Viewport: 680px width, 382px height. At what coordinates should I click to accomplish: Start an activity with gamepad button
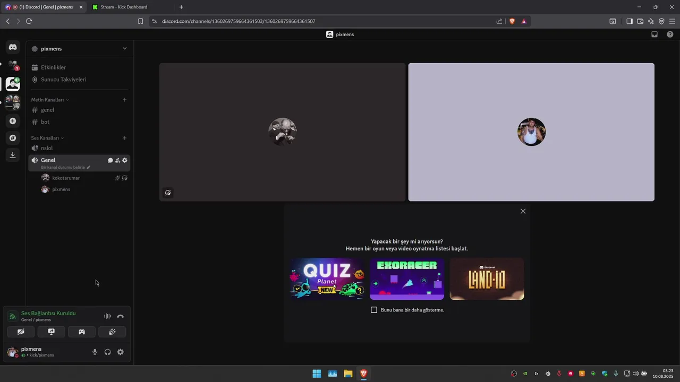(x=82, y=332)
